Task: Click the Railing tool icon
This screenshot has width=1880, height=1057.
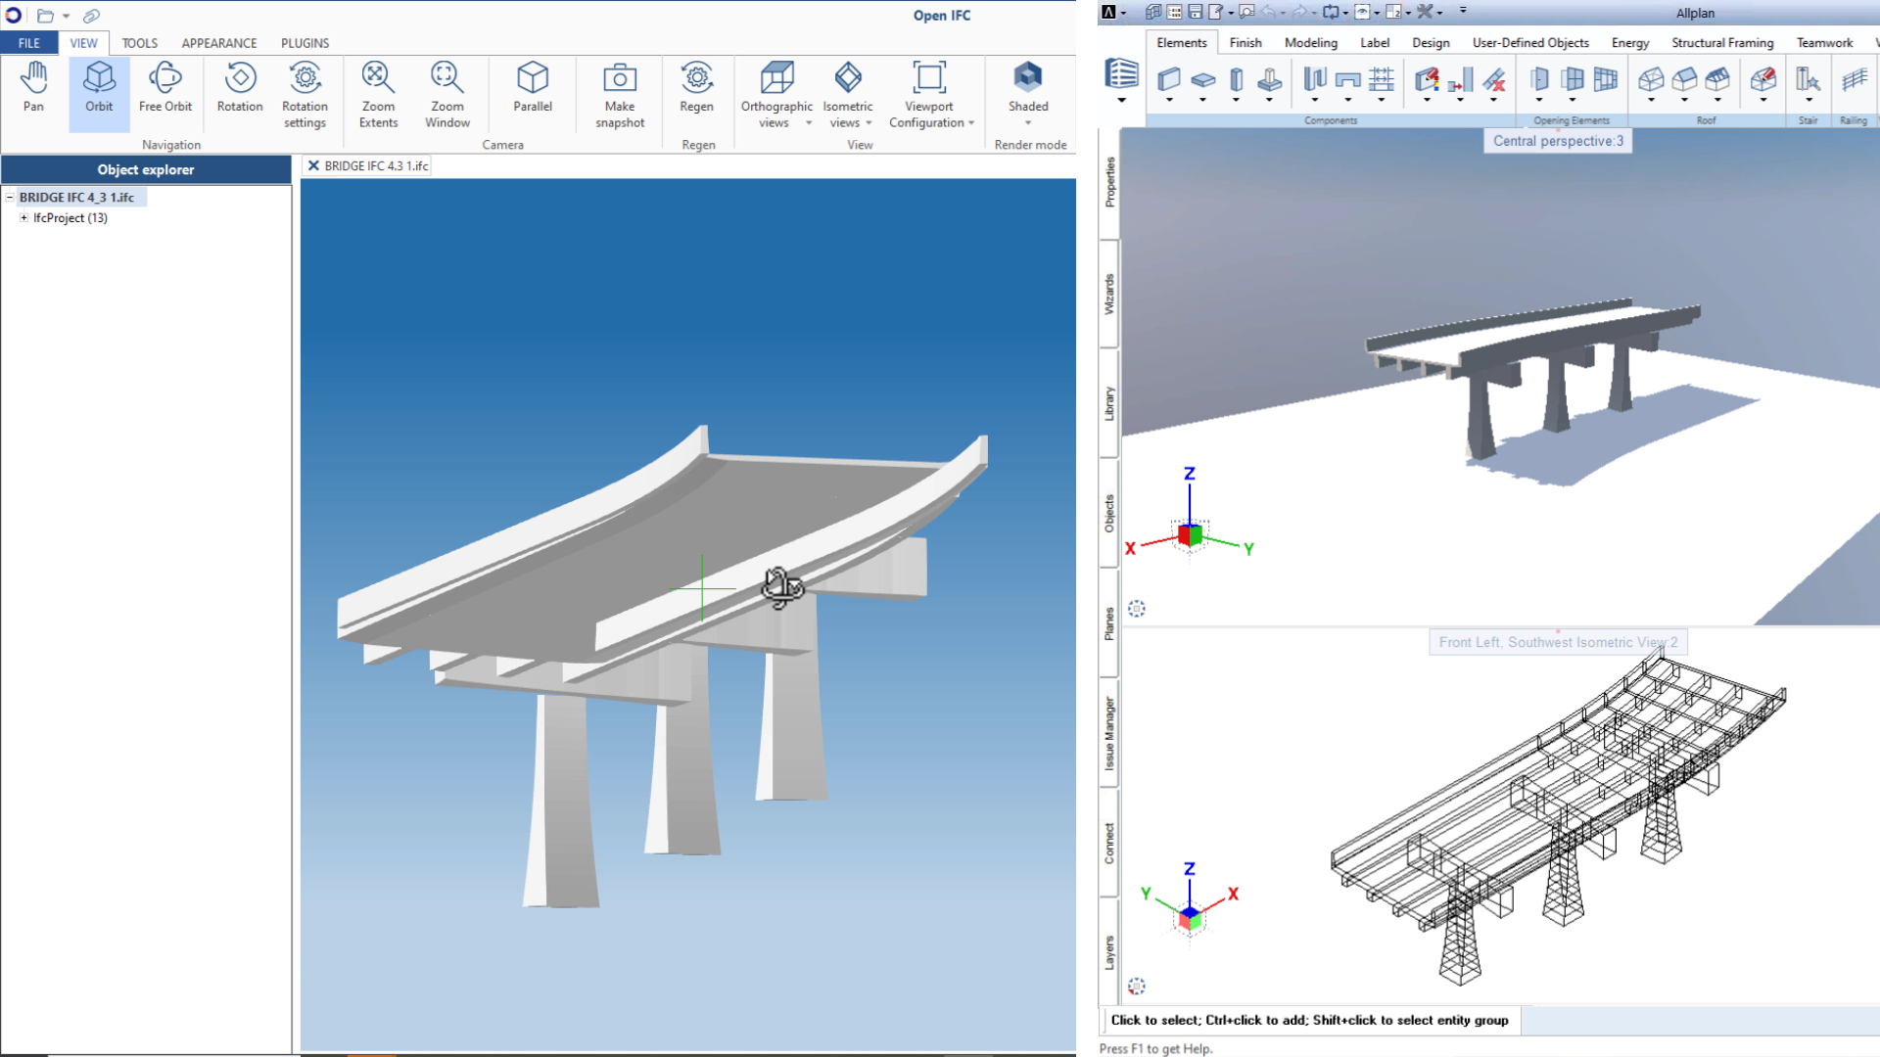Action: point(1854,79)
